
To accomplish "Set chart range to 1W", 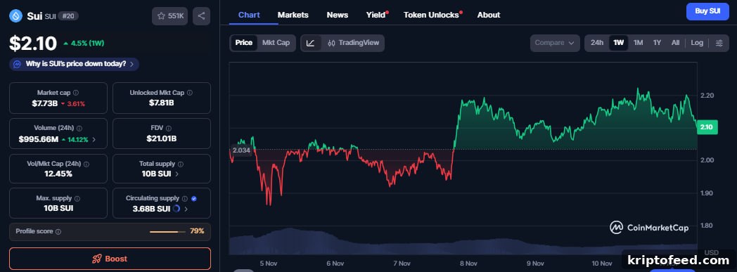I will point(619,43).
